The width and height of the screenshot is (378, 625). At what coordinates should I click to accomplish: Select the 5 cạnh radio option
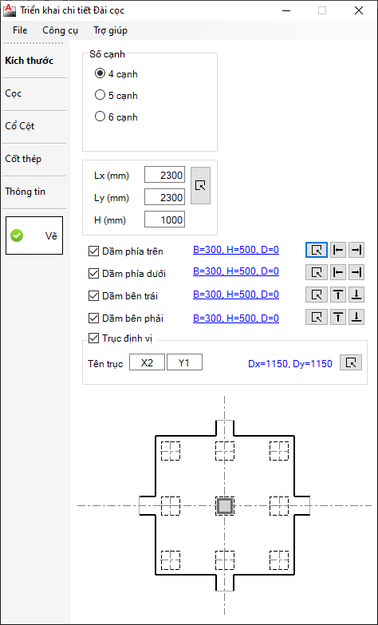[116, 96]
